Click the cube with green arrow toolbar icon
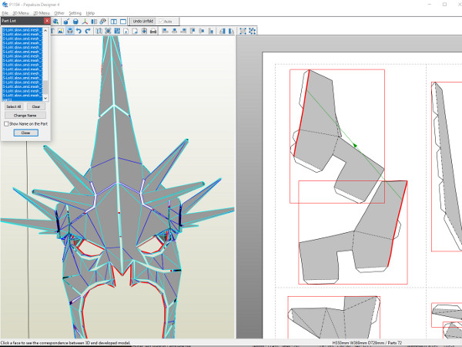462x347 pixels. click(55, 22)
